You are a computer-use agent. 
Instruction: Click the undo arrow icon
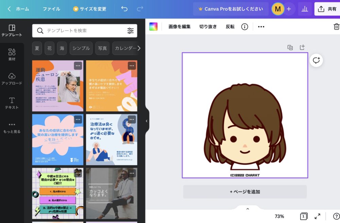click(124, 9)
